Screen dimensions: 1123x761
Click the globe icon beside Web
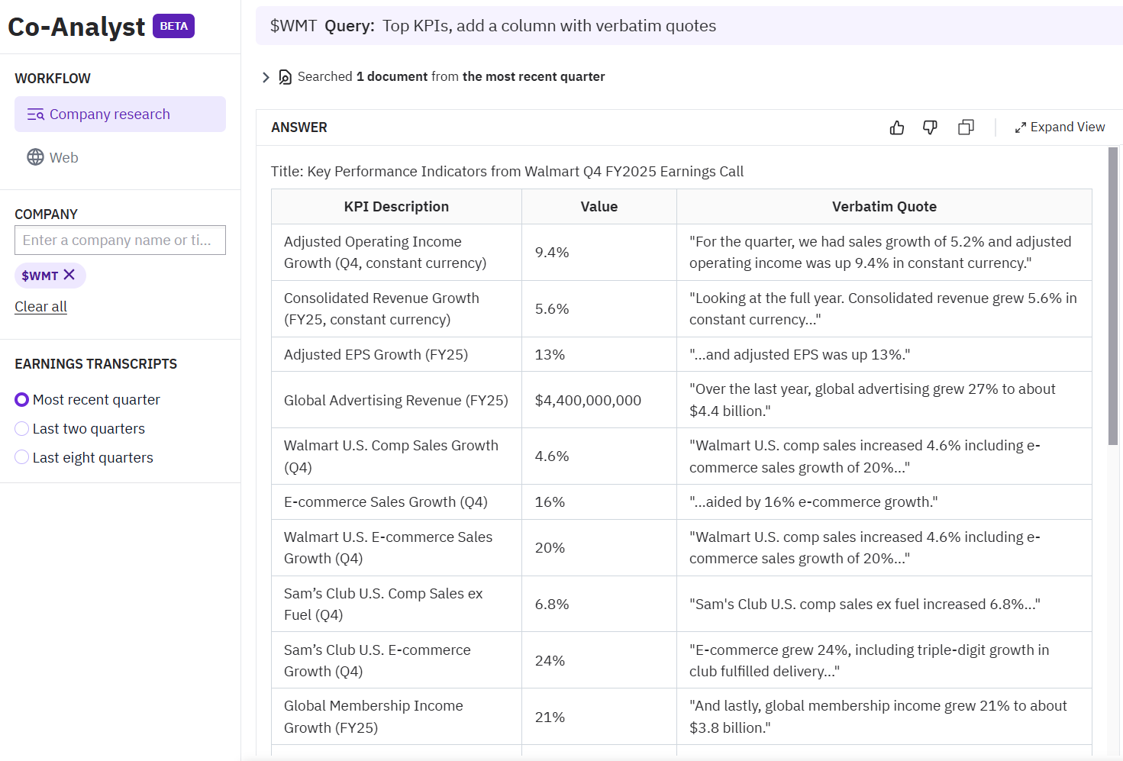pos(35,157)
